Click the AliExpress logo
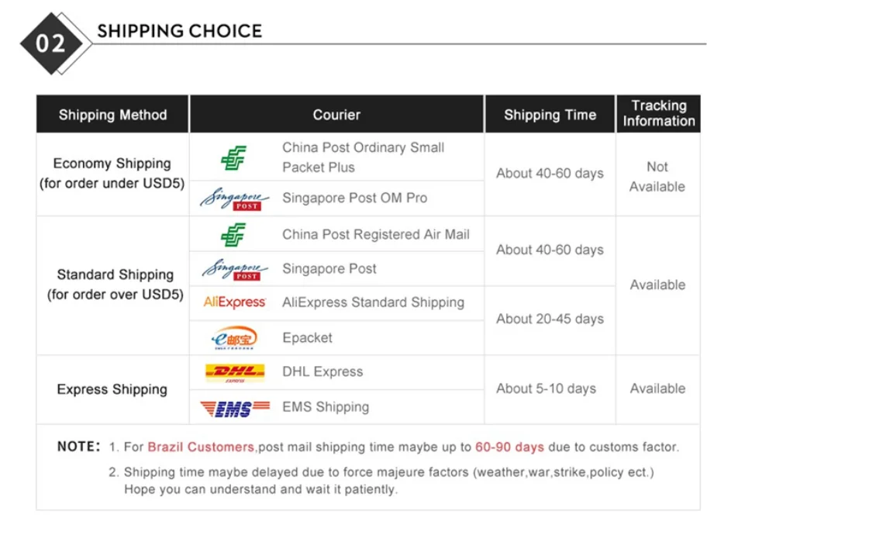Viewport: 876px width, 535px height. (x=235, y=302)
